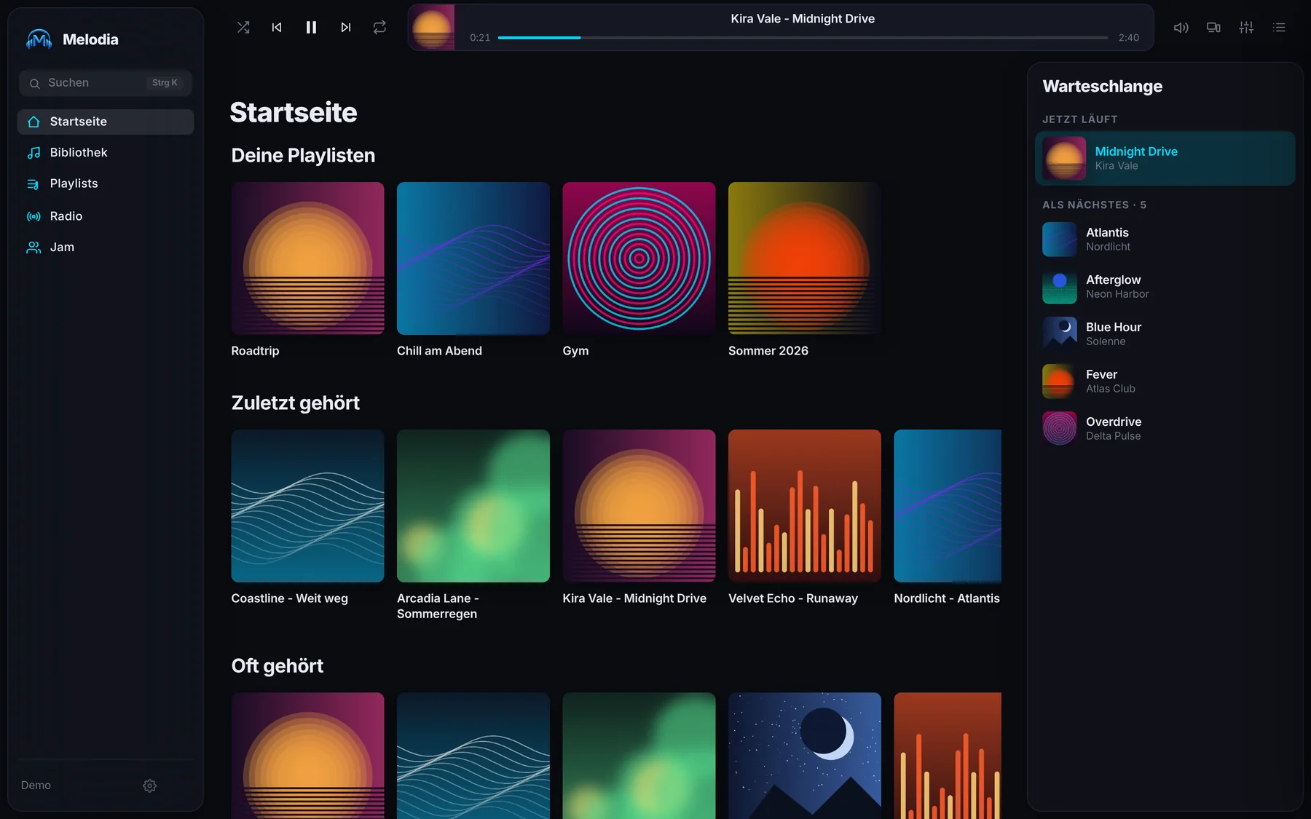Skip to next track

[x=346, y=28]
